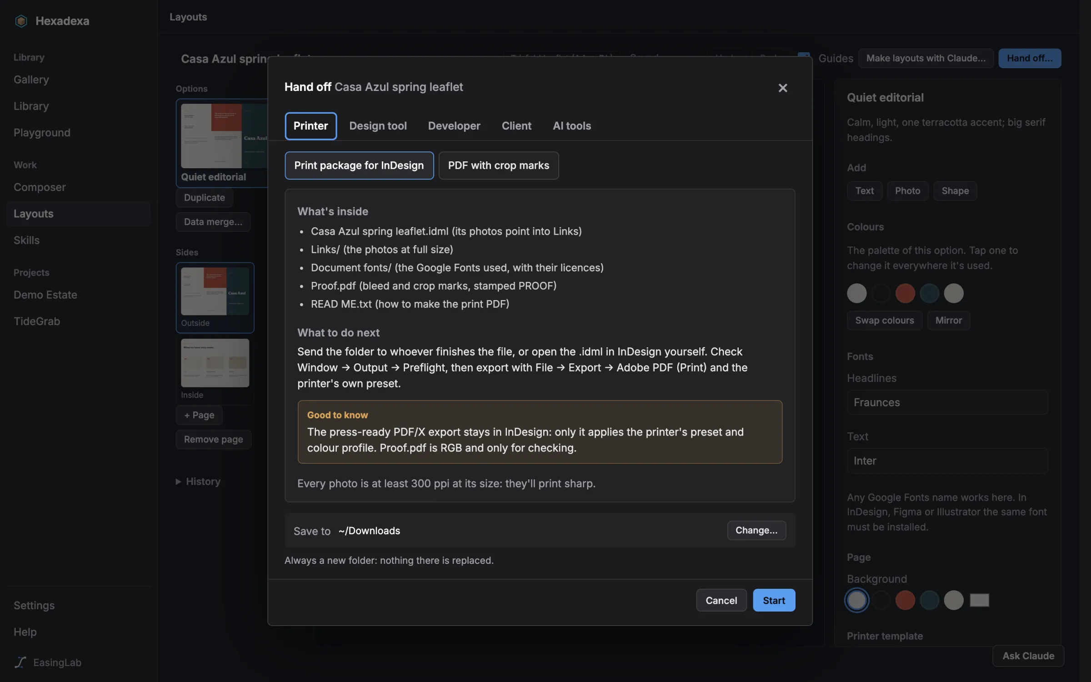Image resolution: width=1091 pixels, height=682 pixels.
Task: Click the Headlines font field Fraunces
Action: coord(947,402)
